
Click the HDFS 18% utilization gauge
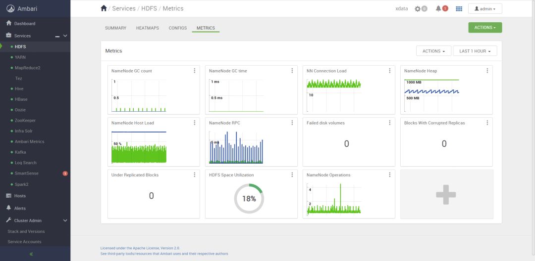pos(249,199)
